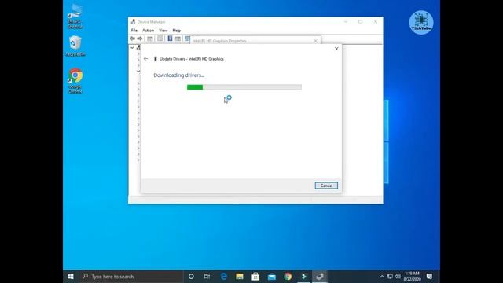Viewport: 503px width, 283px height.
Task: Click the Update Drivers device icon in title
Action: point(156,59)
